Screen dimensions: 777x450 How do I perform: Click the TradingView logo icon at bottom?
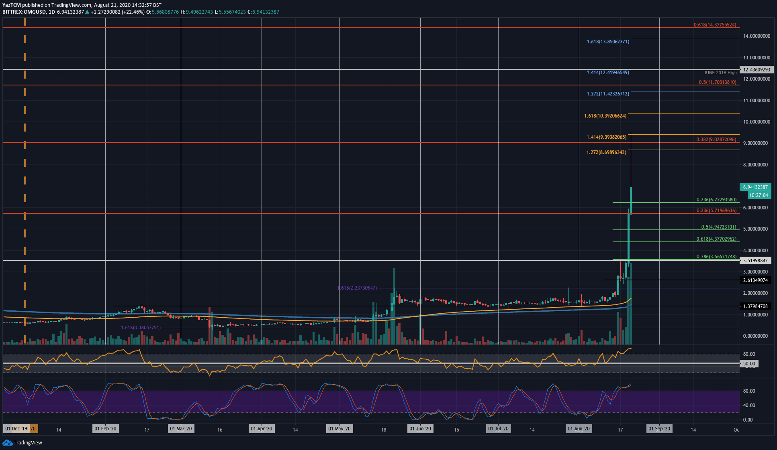tap(7, 442)
